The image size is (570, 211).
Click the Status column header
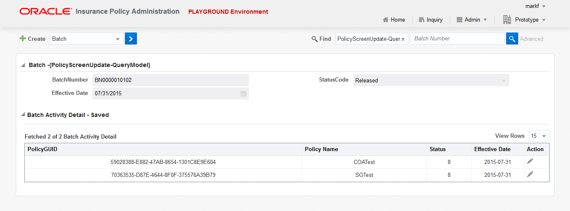(x=449, y=149)
